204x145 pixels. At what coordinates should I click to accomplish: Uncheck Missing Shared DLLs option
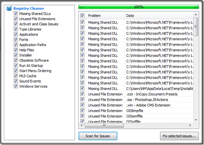click(x=16, y=14)
